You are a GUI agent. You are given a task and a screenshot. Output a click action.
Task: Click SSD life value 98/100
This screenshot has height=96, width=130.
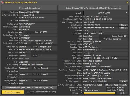[x=122, y=93]
